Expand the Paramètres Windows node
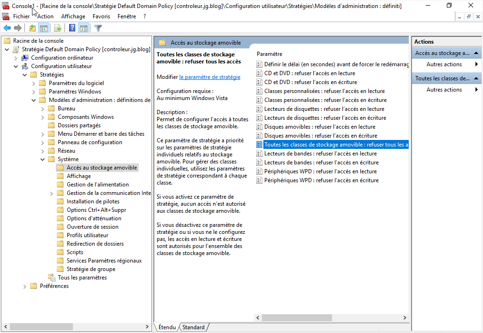Image resolution: width=483 pixels, height=333 pixels. (x=34, y=92)
